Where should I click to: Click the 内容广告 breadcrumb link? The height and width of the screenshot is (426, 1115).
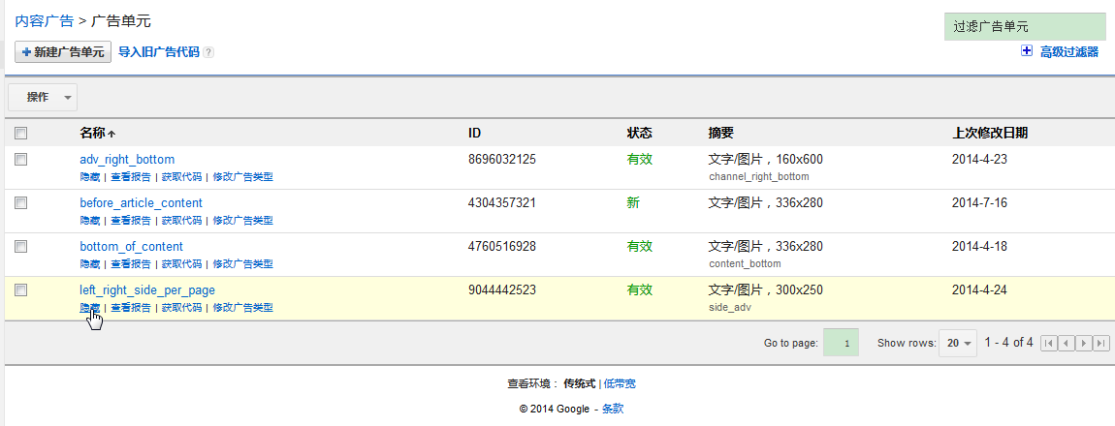click(x=45, y=20)
